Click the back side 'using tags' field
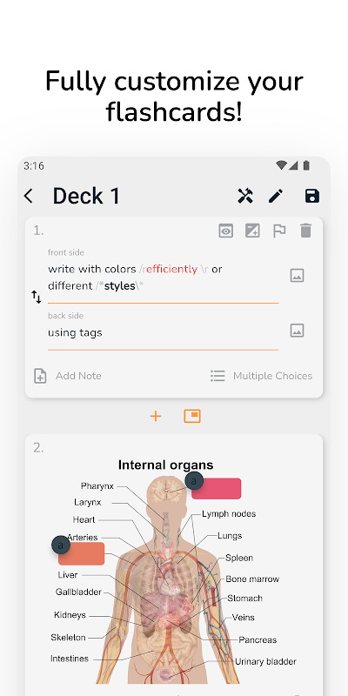Image resolution: width=348 pixels, height=696 pixels. (164, 333)
